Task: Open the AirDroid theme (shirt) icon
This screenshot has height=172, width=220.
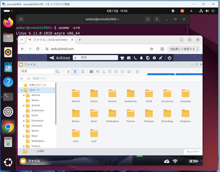Action: pyautogui.click(x=122, y=58)
